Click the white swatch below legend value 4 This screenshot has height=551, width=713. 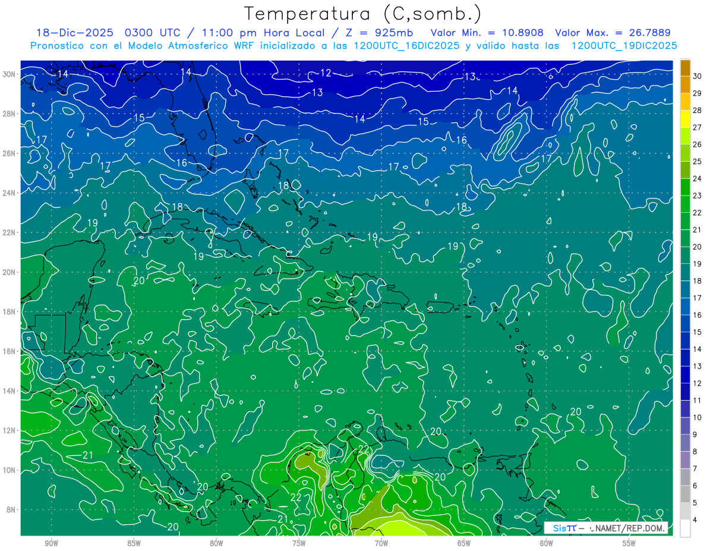[x=685, y=528]
